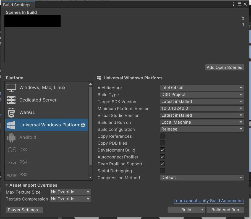Open the Visual Studio Version dropdown
Viewport: 251px width, 219px height.
[x=202, y=115]
